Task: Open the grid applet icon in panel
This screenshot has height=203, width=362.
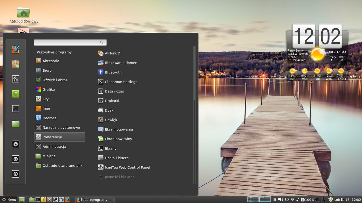Action: click(274, 200)
